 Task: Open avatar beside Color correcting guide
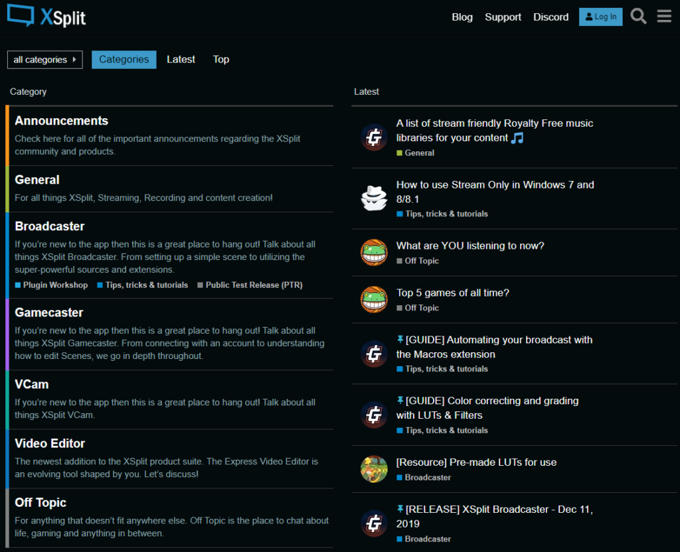point(374,415)
